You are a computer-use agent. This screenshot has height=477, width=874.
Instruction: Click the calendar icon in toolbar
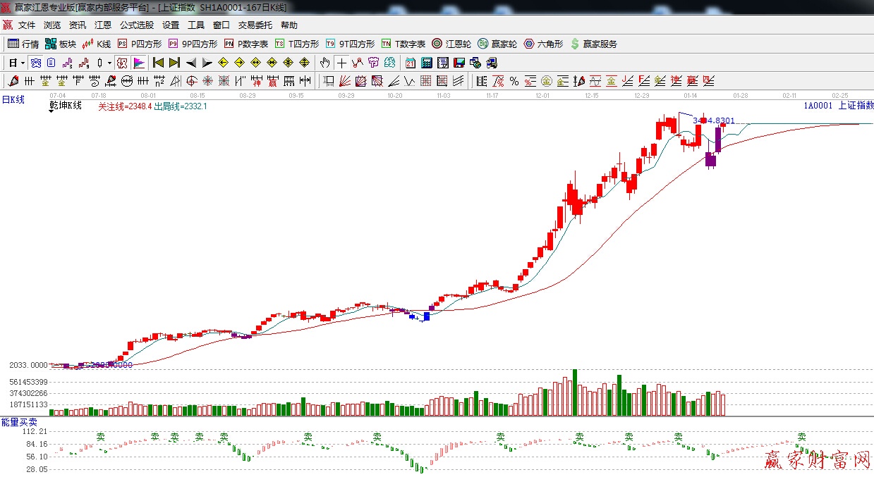[410, 63]
